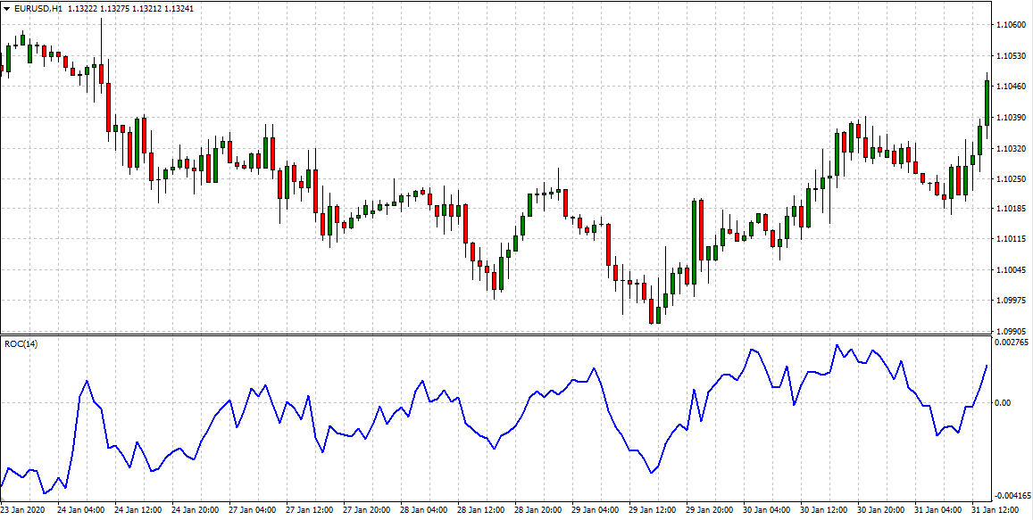Click the 1.10460 price axis level

coord(1011,87)
